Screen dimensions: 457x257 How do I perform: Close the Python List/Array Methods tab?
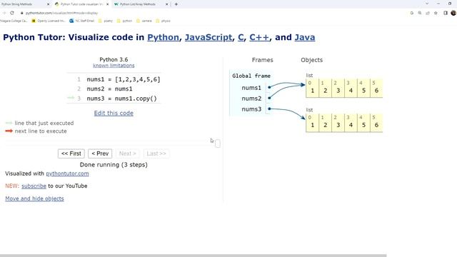pos(166,4)
